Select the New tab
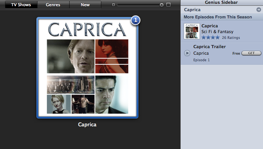This screenshot has height=149, width=263. [x=85, y=5]
